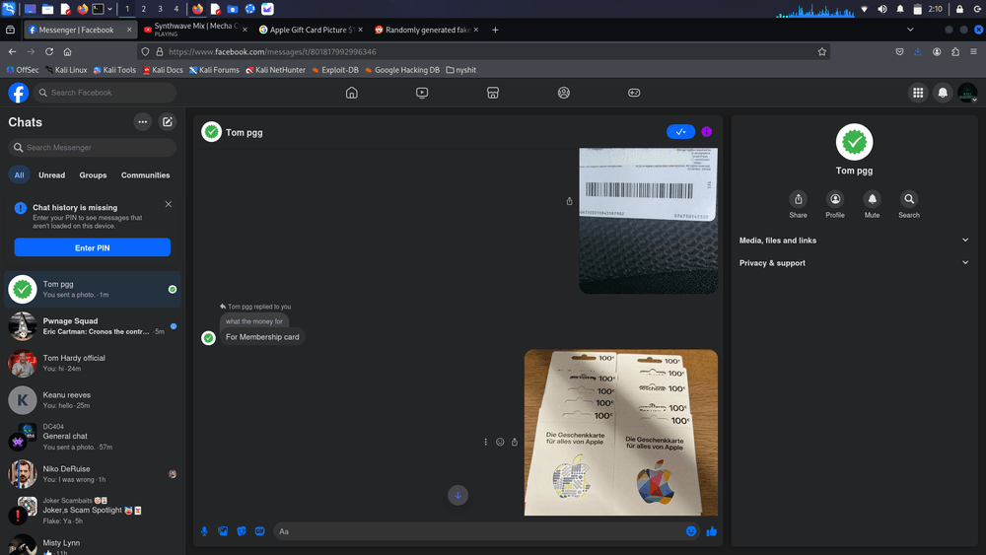Switch to Apple Gift Card Picture tab

point(311,30)
